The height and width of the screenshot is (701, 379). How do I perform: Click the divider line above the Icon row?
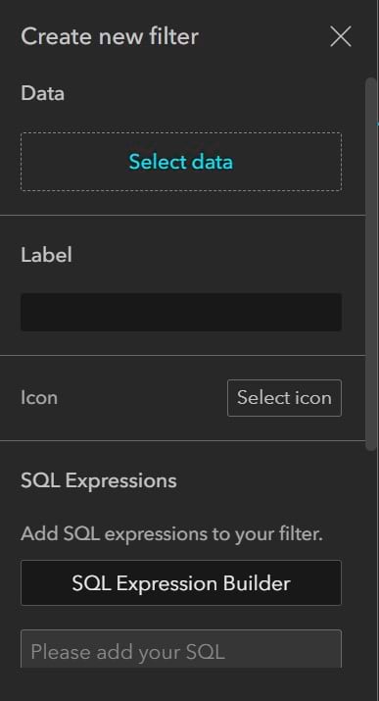coord(182,356)
